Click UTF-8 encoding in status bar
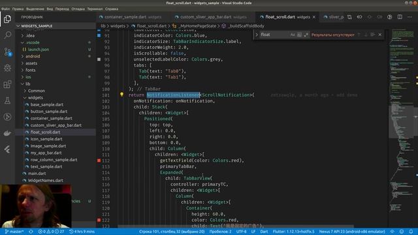Viewport: 418px width, 235px height. coord(242,232)
